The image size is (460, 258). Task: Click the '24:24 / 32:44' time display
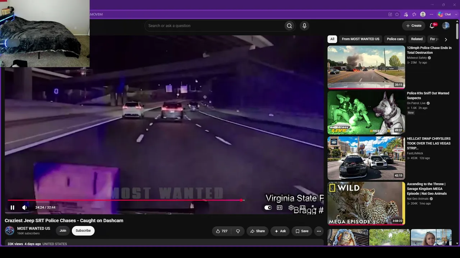point(45,207)
